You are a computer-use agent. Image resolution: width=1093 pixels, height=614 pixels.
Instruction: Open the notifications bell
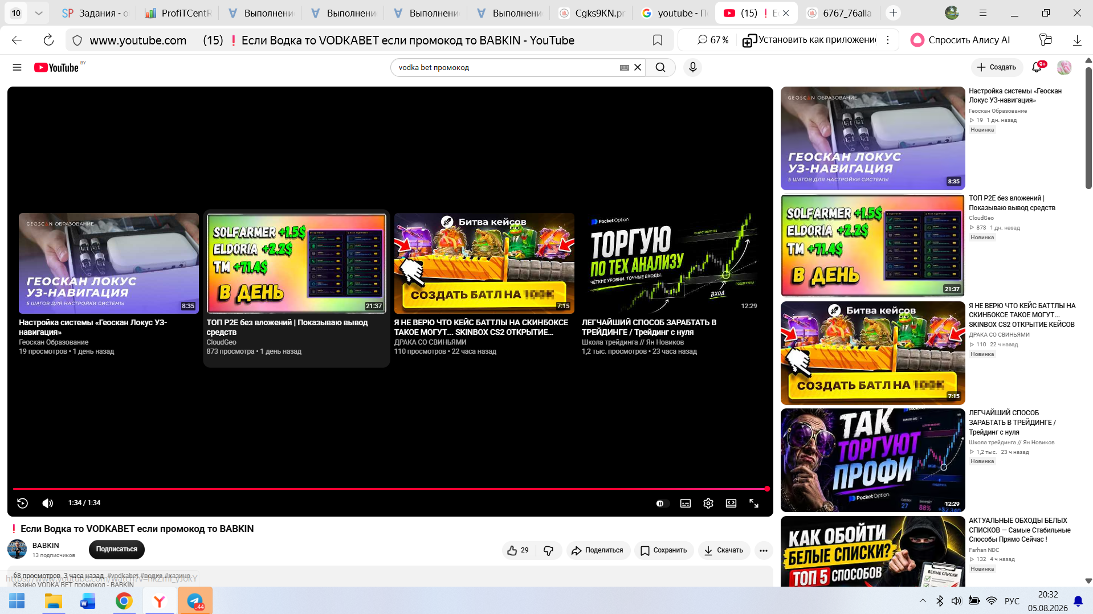click(x=1037, y=67)
